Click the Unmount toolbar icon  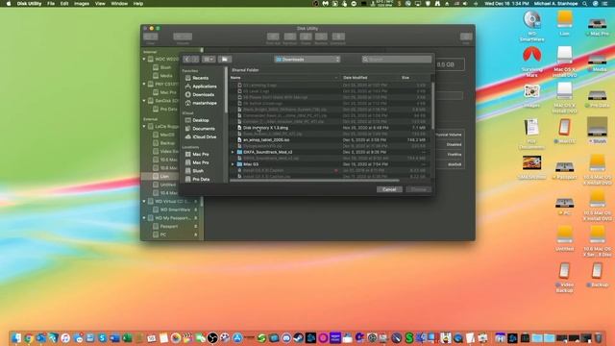point(338,37)
